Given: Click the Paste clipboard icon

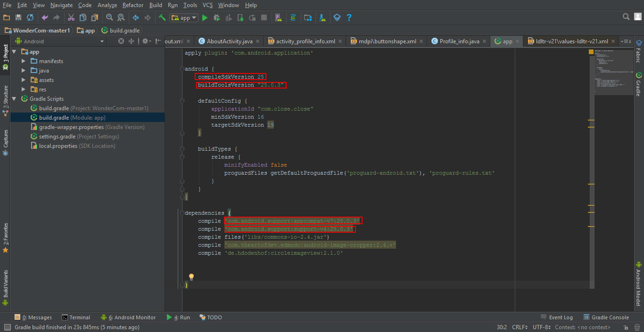Looking at the screenshot, I should 95,17.
